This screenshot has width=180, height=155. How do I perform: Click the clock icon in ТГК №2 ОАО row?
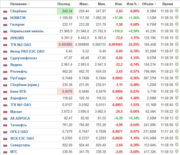177,44
